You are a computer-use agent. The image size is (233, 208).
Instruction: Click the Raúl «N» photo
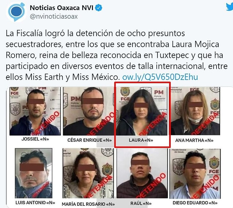click(142, 173)
